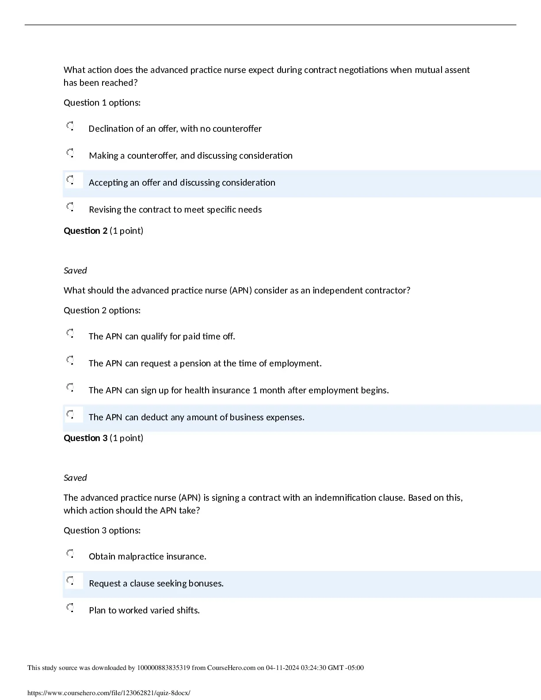Select 'Plan to worked varied shifts' radio button
Viewport: 541px width, 700px height.
coord(70,608)
